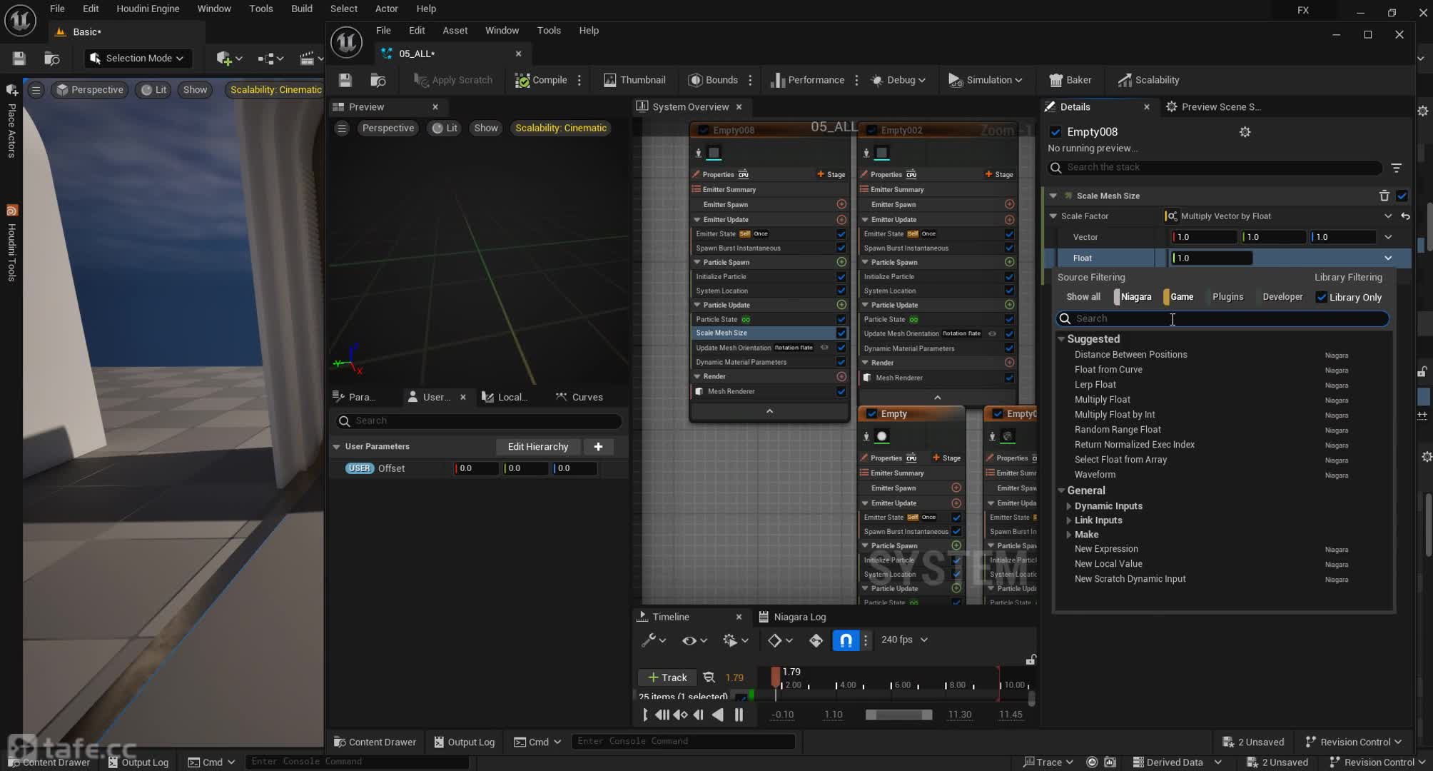Expand Dynamic Inputs category
Image resolution: width=1433 pixels, height=771 pixels.
pyautogui.click(x=1068, y=506)
